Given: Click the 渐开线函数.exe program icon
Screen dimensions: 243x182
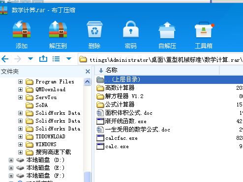Looking at the screenshot, I should (100, 121).
